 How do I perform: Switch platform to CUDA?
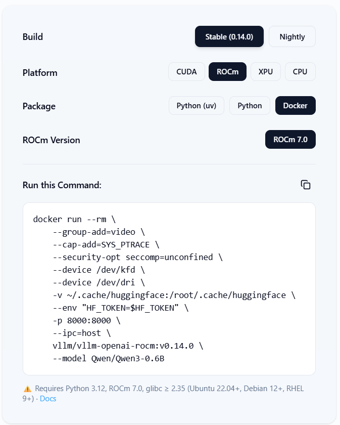(x=186, y=71)
